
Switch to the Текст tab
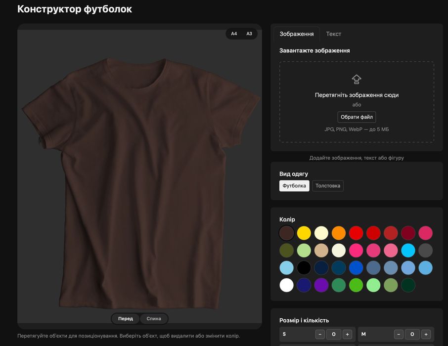[333, 34]
